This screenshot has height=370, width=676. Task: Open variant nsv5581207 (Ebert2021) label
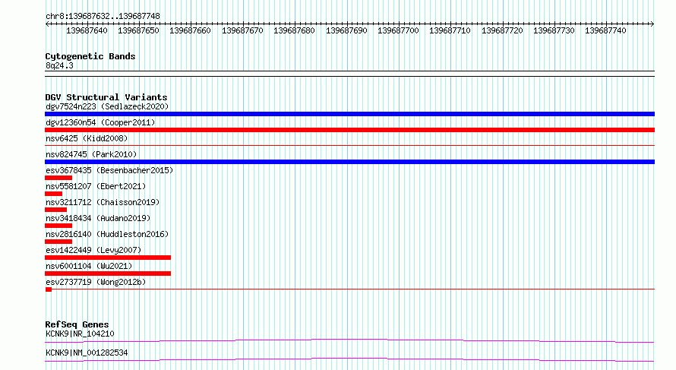tap(96, 186)
